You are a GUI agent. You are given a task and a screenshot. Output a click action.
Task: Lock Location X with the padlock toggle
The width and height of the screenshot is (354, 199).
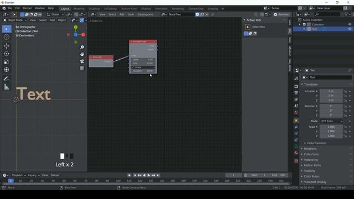coord(345,91)
